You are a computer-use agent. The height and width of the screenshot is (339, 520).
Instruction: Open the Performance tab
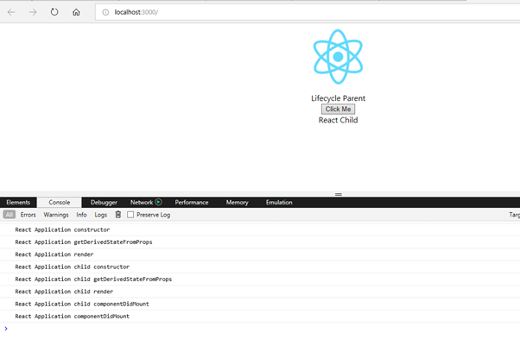pyautogui.click(x=192, y=202)
